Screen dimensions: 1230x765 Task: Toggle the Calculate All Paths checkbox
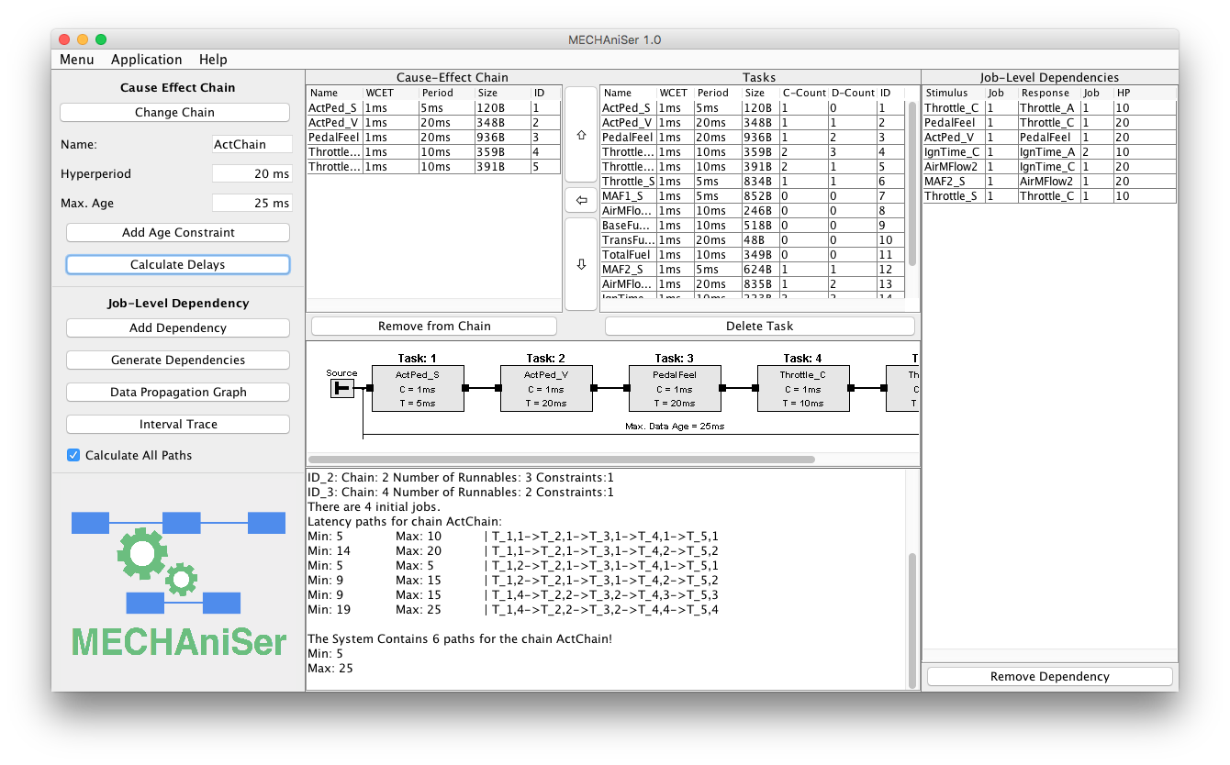pyautogui.click(x=73, y=455)
